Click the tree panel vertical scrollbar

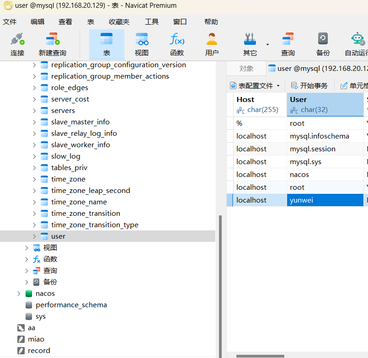click(x=220, y=286)
